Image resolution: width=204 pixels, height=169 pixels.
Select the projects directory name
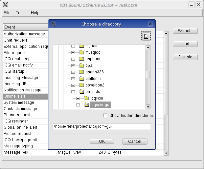tap(93, 92)
